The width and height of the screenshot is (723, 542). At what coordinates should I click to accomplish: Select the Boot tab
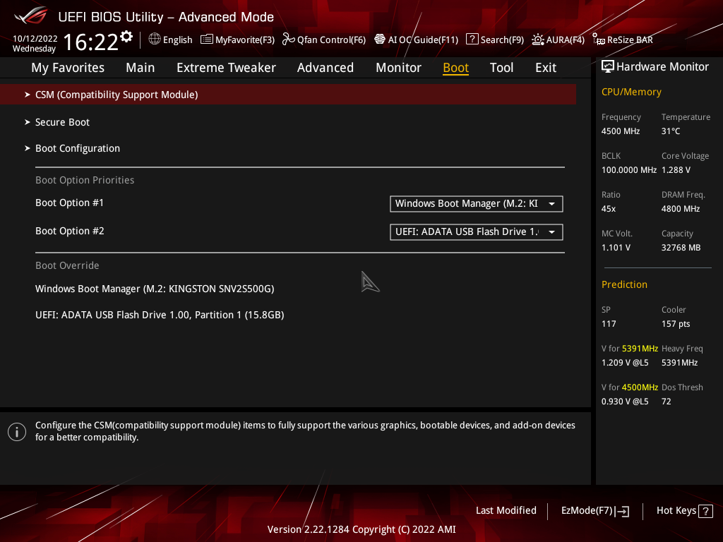pyautogui.click(x=455, y=68)
